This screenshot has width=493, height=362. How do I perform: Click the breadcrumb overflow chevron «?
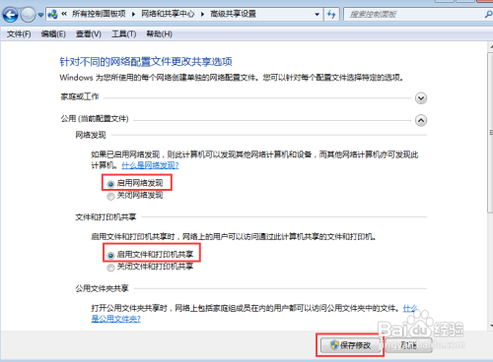[64, 14]
